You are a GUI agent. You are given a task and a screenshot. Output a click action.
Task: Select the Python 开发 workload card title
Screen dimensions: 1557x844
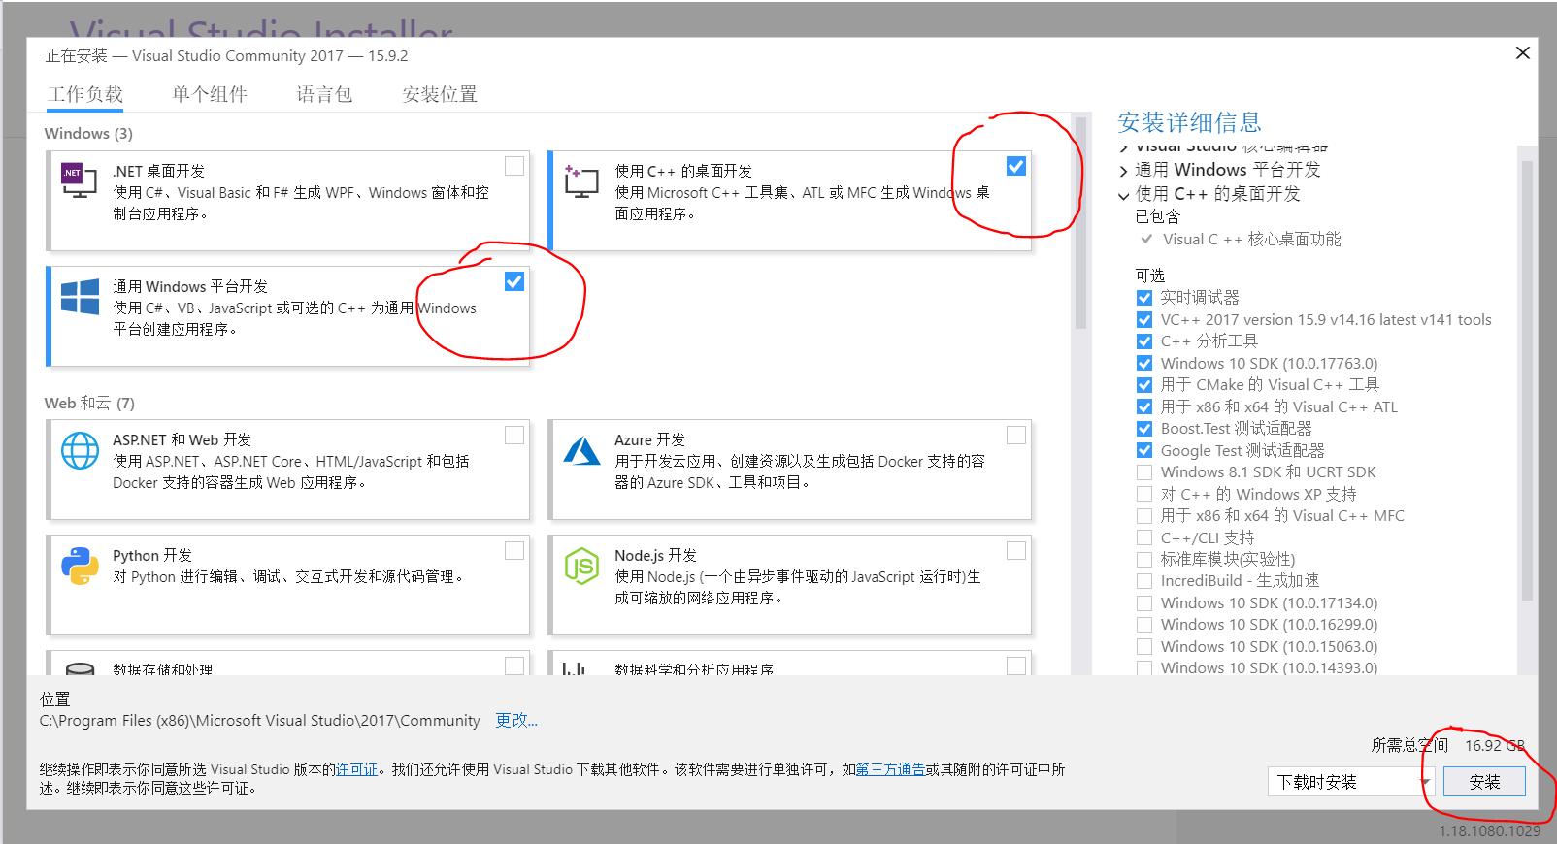152,555
